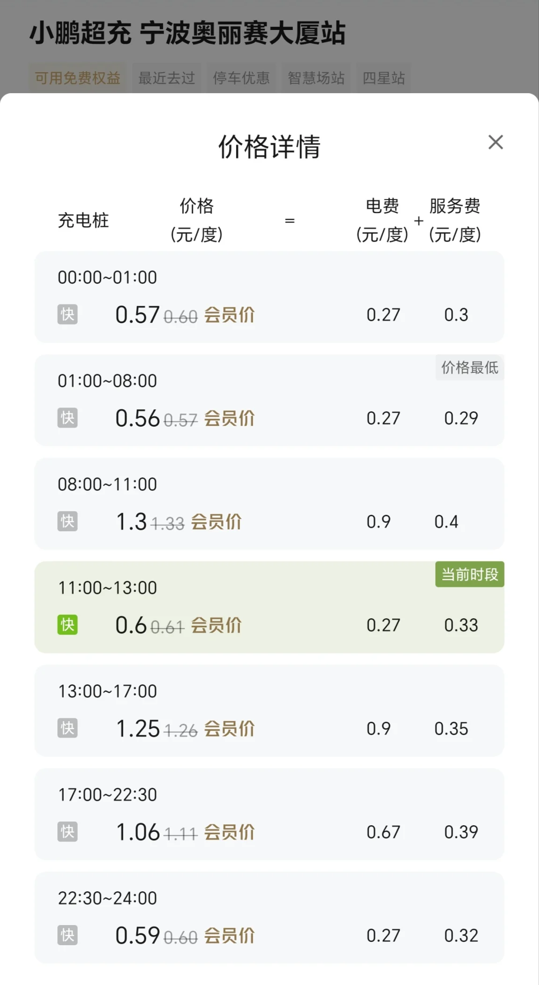Image resolution: width=539 pixels, height=985 pixels.
Task: Tap the 四星站 tag
Action: pyautogui.click(x=383, y=78)
